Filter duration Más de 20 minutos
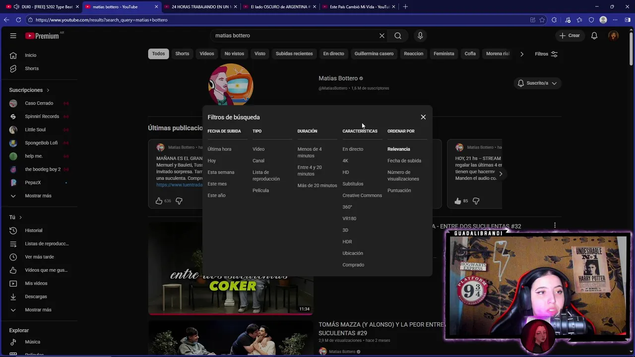The width and height of the screenshot is (635, 357). tap(317, 185)
